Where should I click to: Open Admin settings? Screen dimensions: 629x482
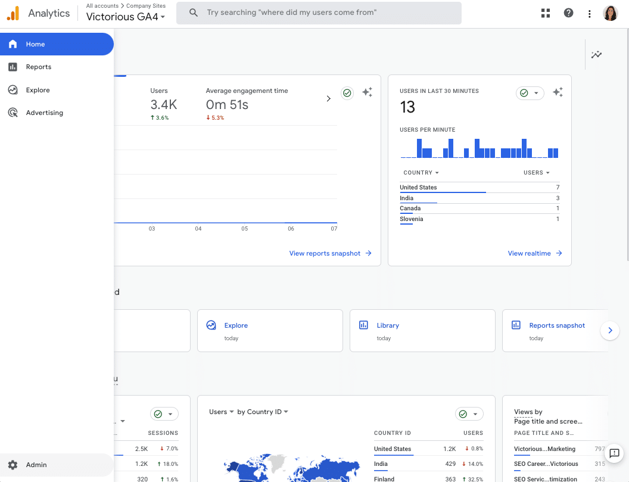pyautogui.click(x=57, y=465)
